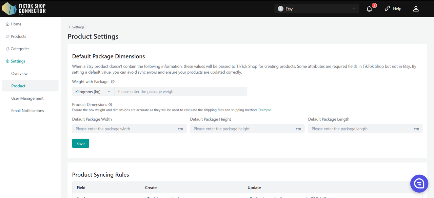434x198 pixels.
Task: Show the Weight with Package help tooltip
Action: tap(113, 82)
